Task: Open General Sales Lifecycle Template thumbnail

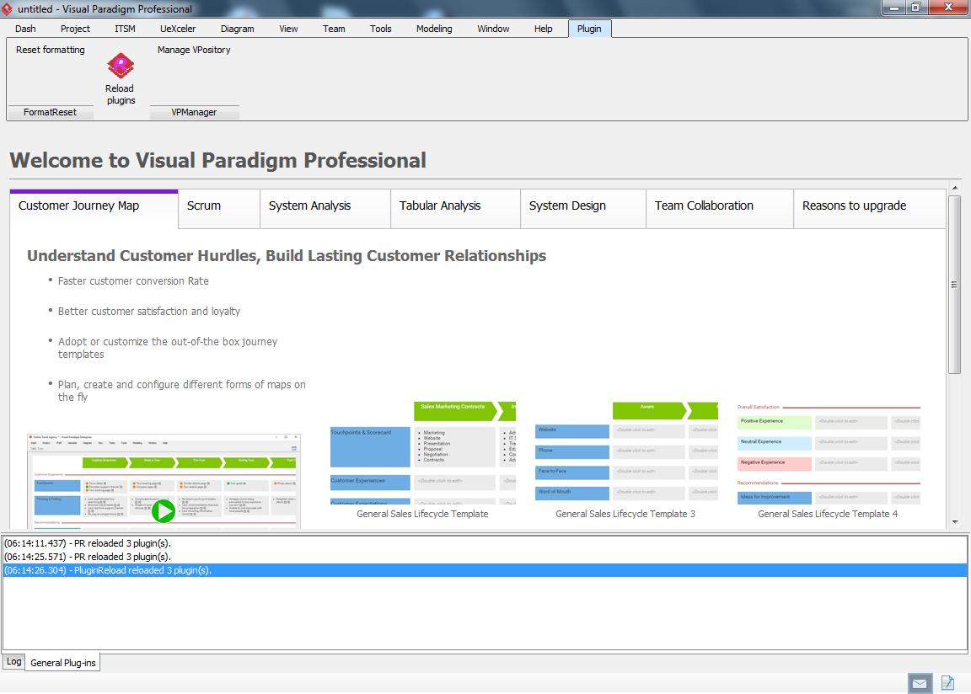Action: point(423,453)
